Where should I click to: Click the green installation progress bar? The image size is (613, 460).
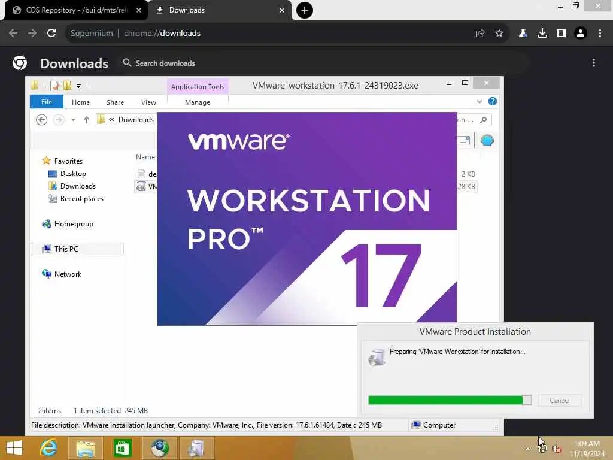point(450,400)
